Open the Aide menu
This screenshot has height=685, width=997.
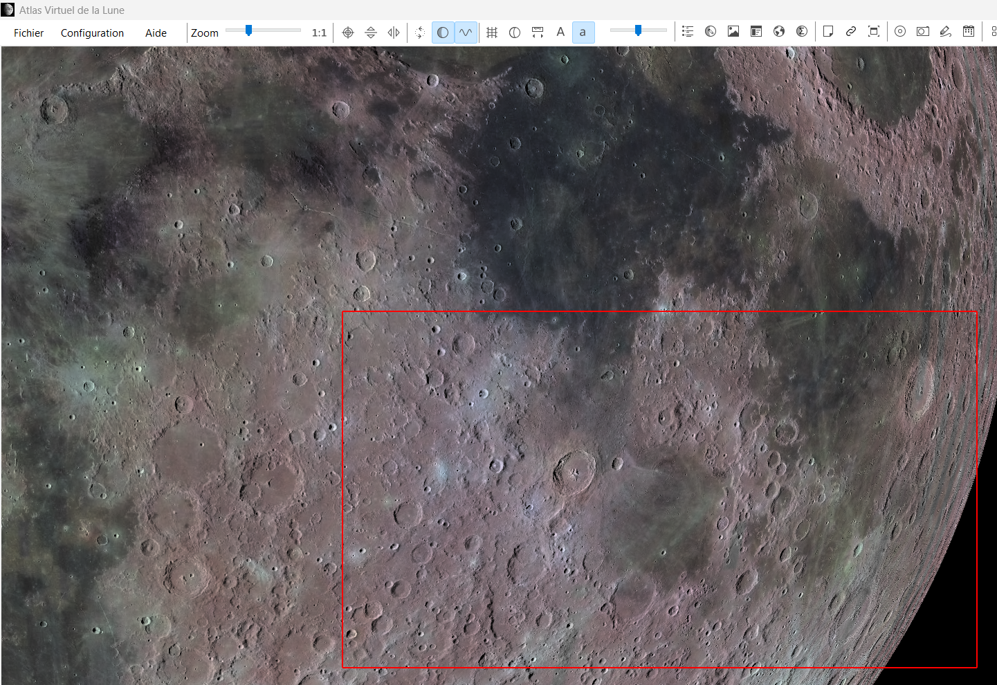pyautogui.click(x=156, y=33)
